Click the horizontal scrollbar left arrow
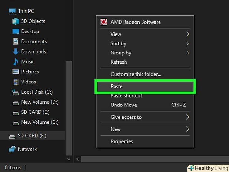The height and width of the screenshot is (172, 229). click(78, 159)
